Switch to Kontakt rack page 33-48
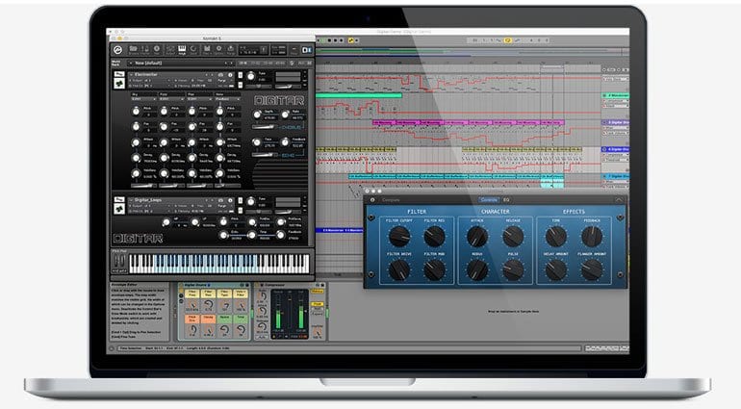 (x=267, y=63)
